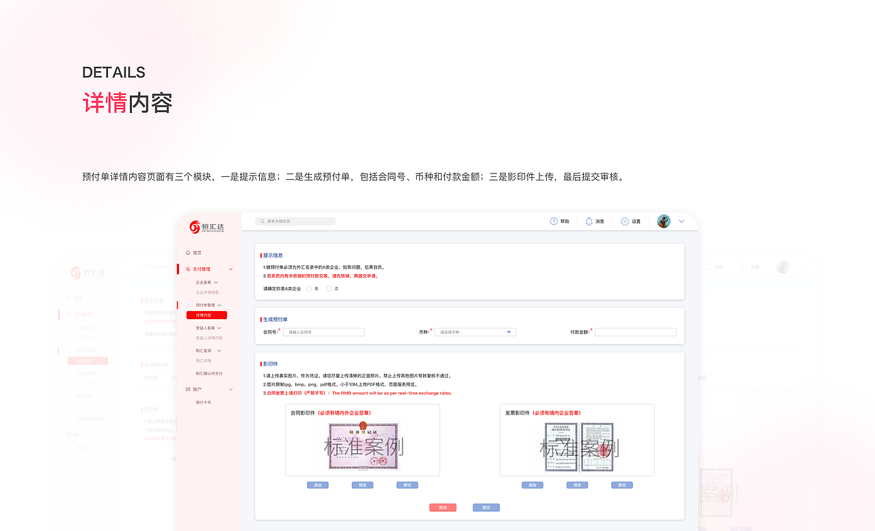This screenshot has height=531, width=875.
Task: Click the red 取消 cancel button
Action: click(442, 507)
